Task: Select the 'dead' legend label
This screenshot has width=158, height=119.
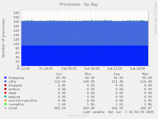Action: tap(12, 93)
